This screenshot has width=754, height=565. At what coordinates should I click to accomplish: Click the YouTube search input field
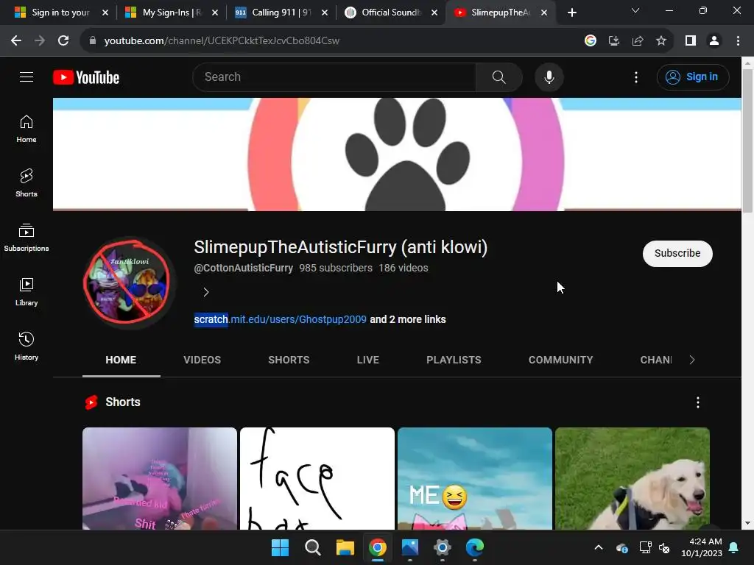334,77
